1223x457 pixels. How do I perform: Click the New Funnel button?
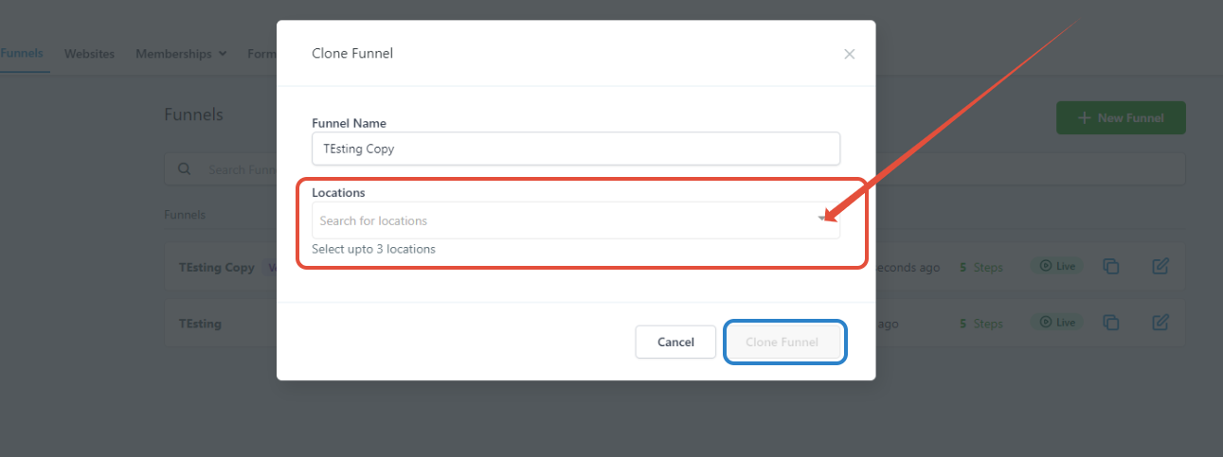[x=1121, y=118]
